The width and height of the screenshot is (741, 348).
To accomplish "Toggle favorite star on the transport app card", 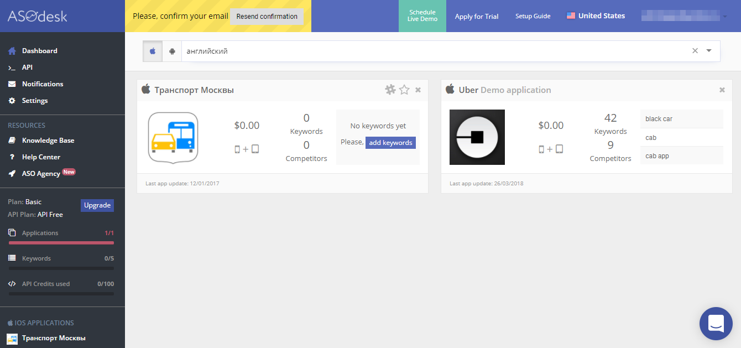I will coord(404,89).
